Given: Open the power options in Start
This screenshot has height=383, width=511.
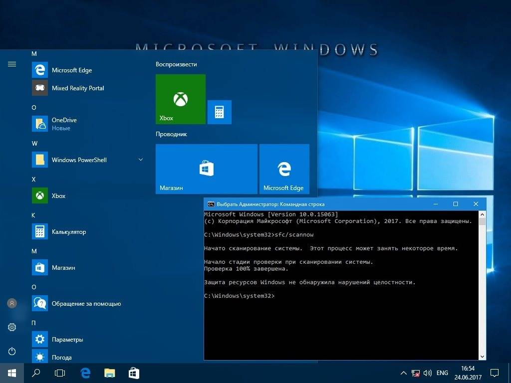Looking at the screenshot, I should (x=12, y=351).
